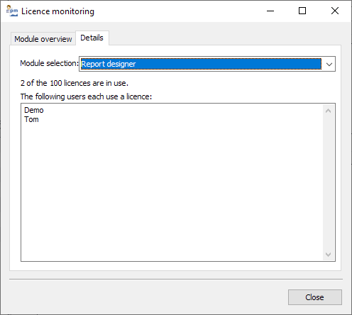Click the user list scrollbar up arrow
This screenshot has width=352, height=315.
tap(328, 111)
